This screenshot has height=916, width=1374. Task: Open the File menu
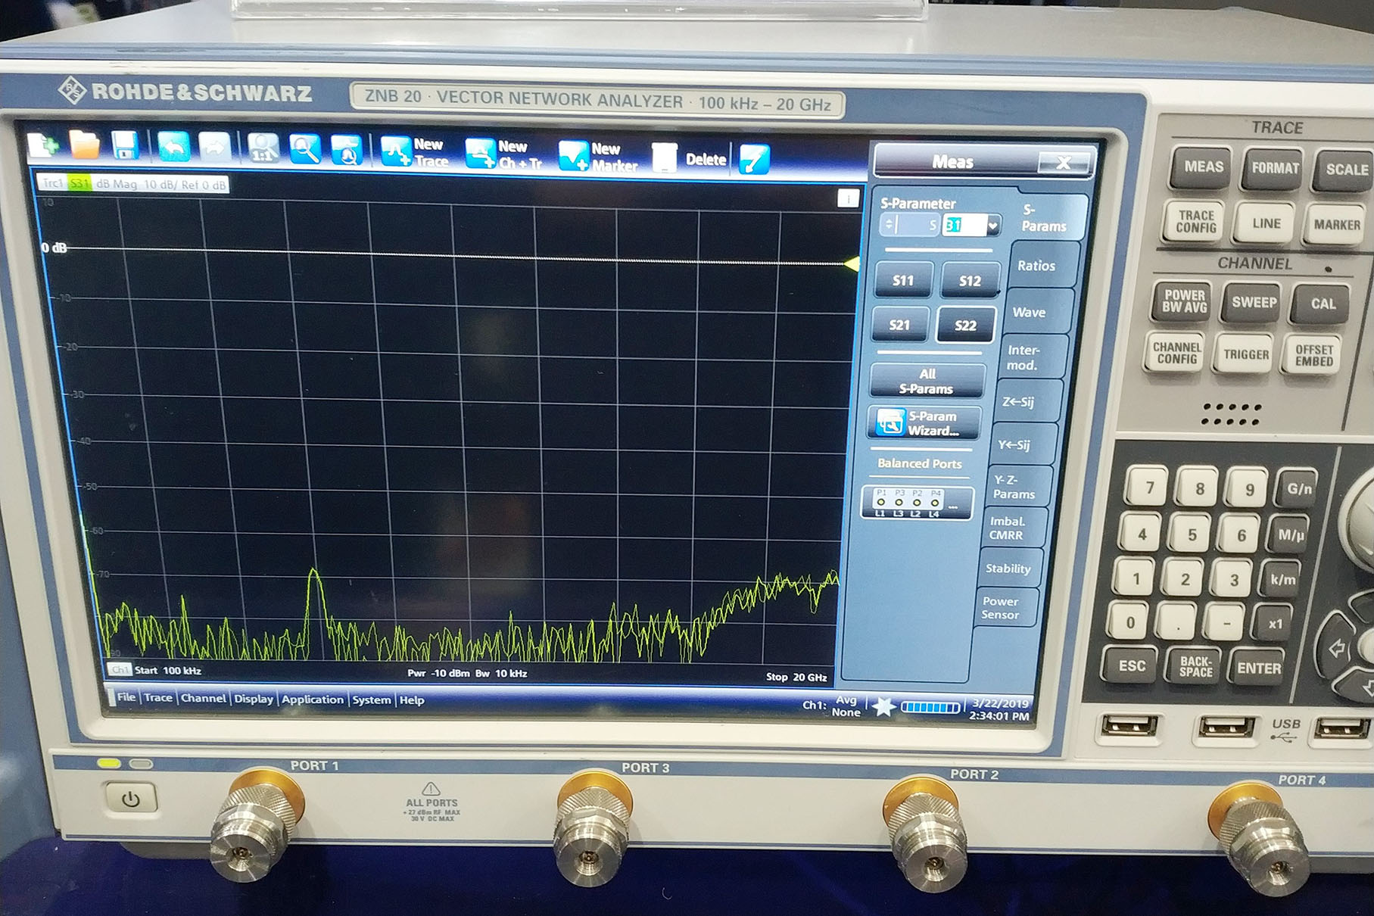point(126,697)
